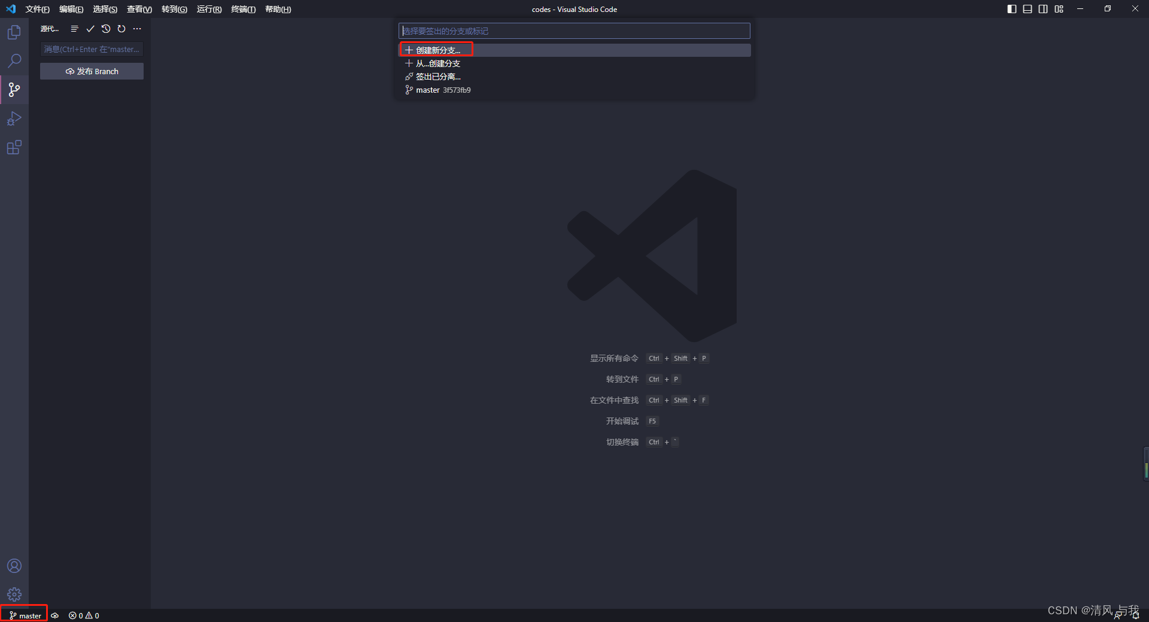Click 在文件中查找 shortcut hint
Image resolution: width=1149 pixels, height=622 pixels.
click(614, 400)
